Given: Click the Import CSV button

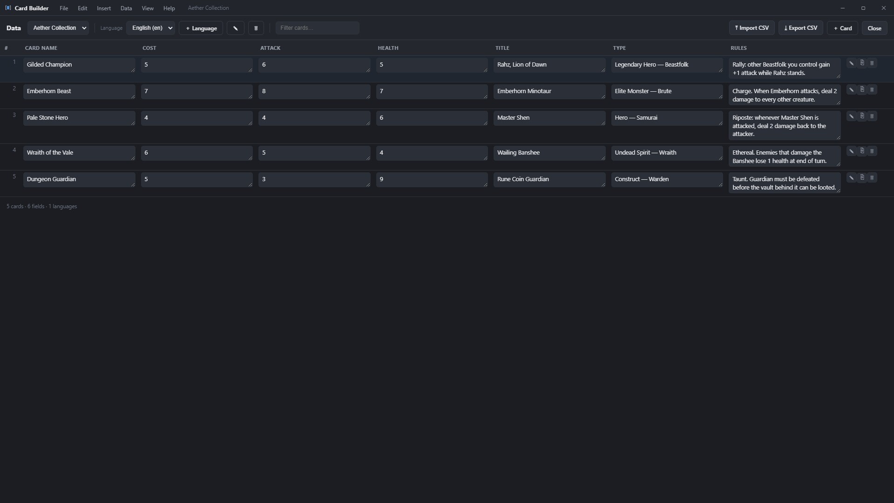Looking at the screenshot, I should 752,28.
